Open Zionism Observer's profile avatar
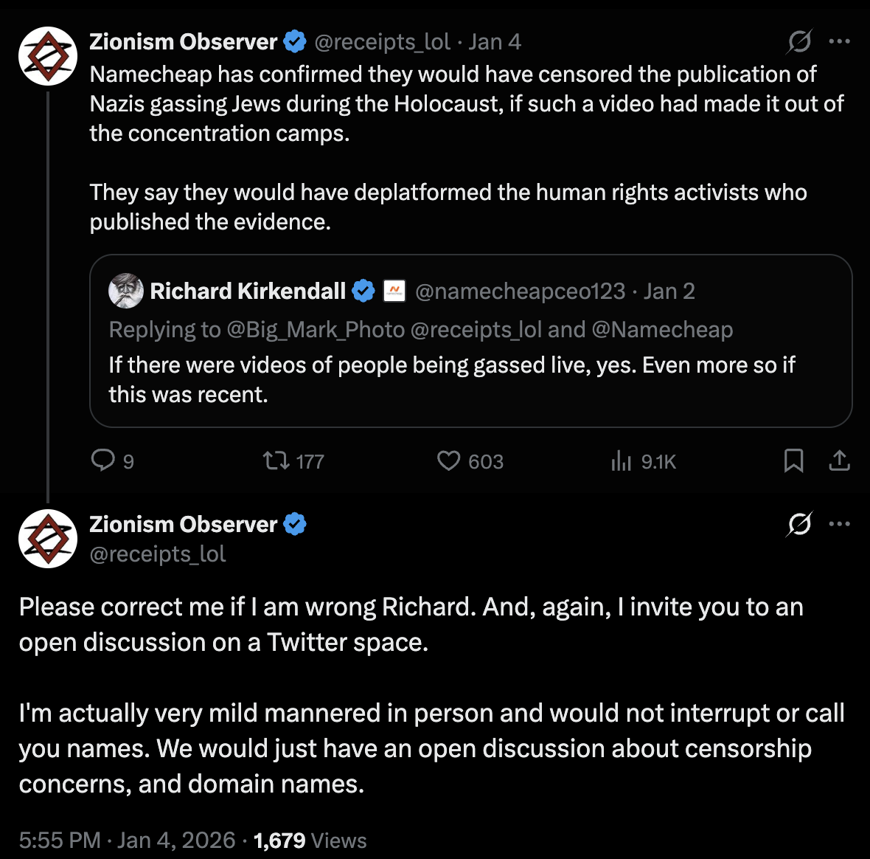This screenshot has height=859, width=870. coord(47,56)
